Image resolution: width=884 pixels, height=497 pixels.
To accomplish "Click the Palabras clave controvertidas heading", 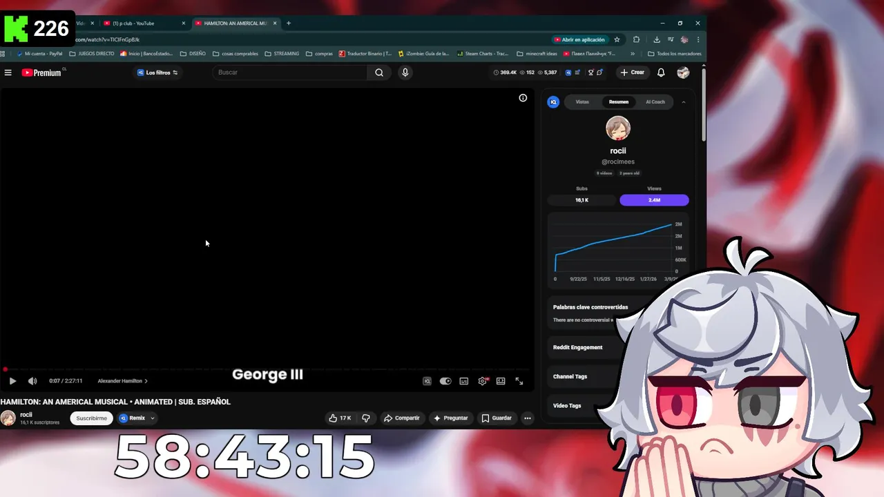I will pyautogui.click(x=590, y=307).
